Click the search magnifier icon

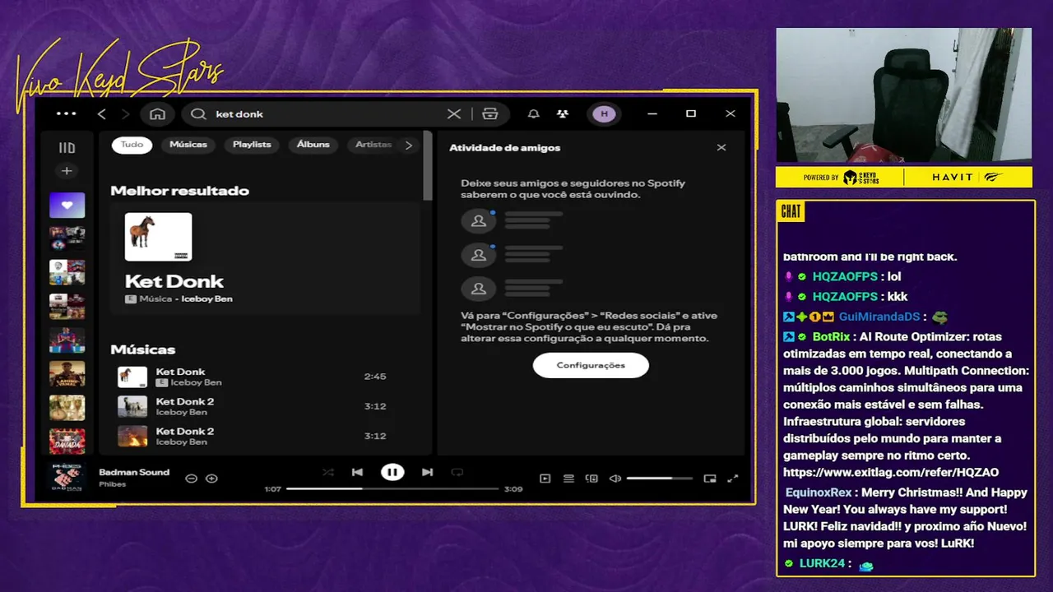point(198,113)
